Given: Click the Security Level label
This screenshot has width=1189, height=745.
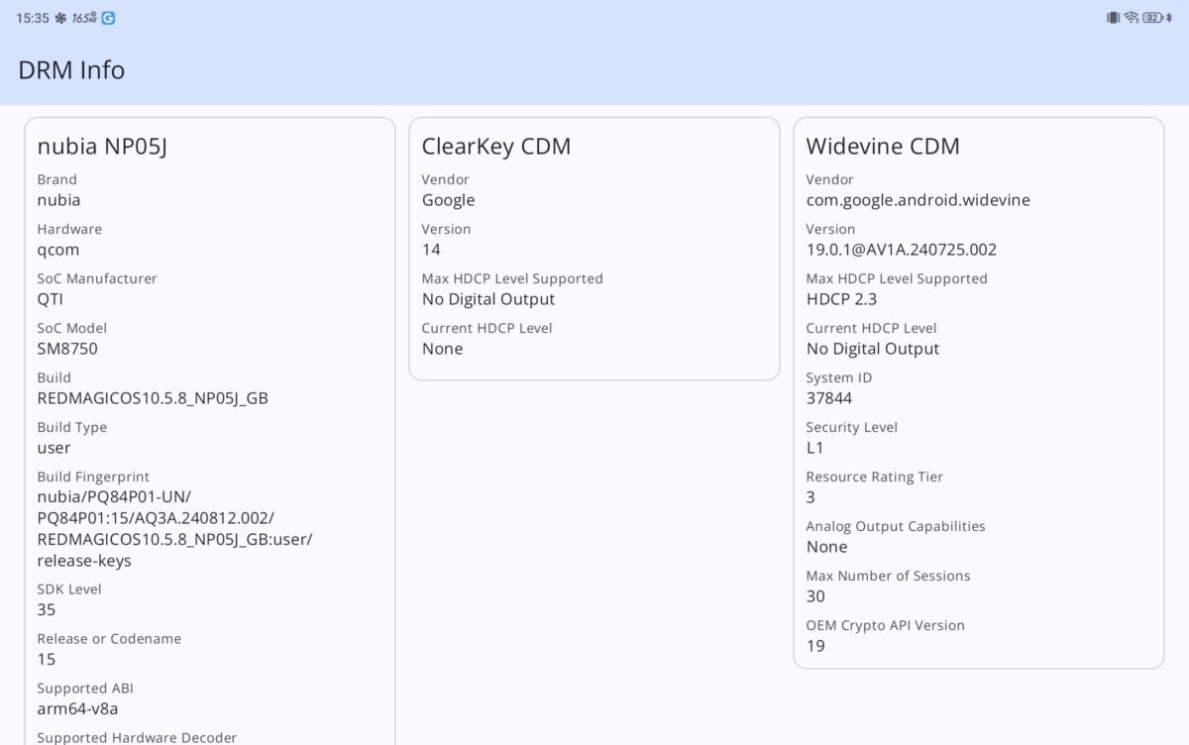Looking at the screenshot, I should click(852, 427).
